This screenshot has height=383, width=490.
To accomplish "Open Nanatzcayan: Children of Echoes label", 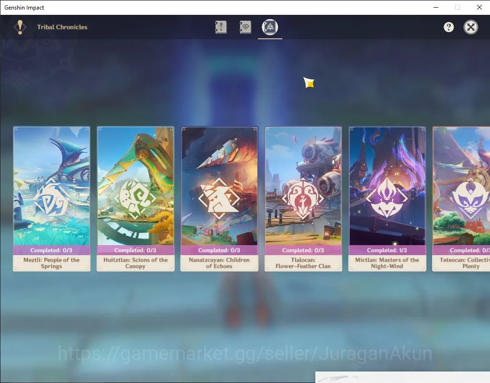I will click(219, 263).
